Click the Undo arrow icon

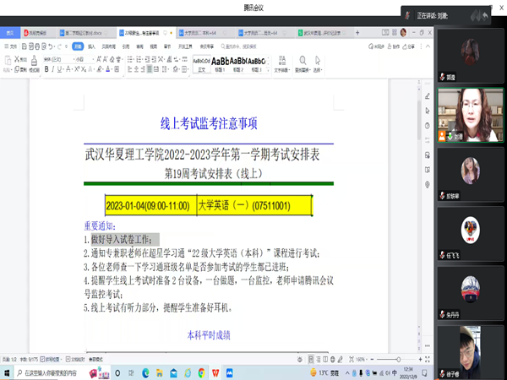tap(51, 46)
